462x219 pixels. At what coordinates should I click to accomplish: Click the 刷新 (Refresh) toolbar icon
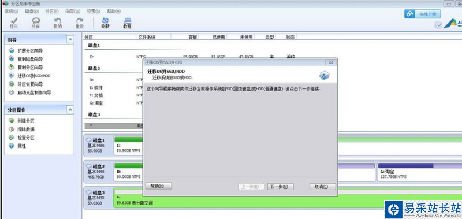pyautogui.click(x=105, y=23)
